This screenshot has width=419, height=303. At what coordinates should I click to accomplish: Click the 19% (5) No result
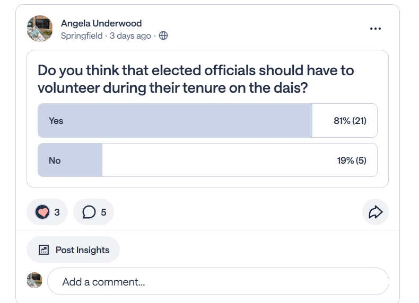point(351,160)
